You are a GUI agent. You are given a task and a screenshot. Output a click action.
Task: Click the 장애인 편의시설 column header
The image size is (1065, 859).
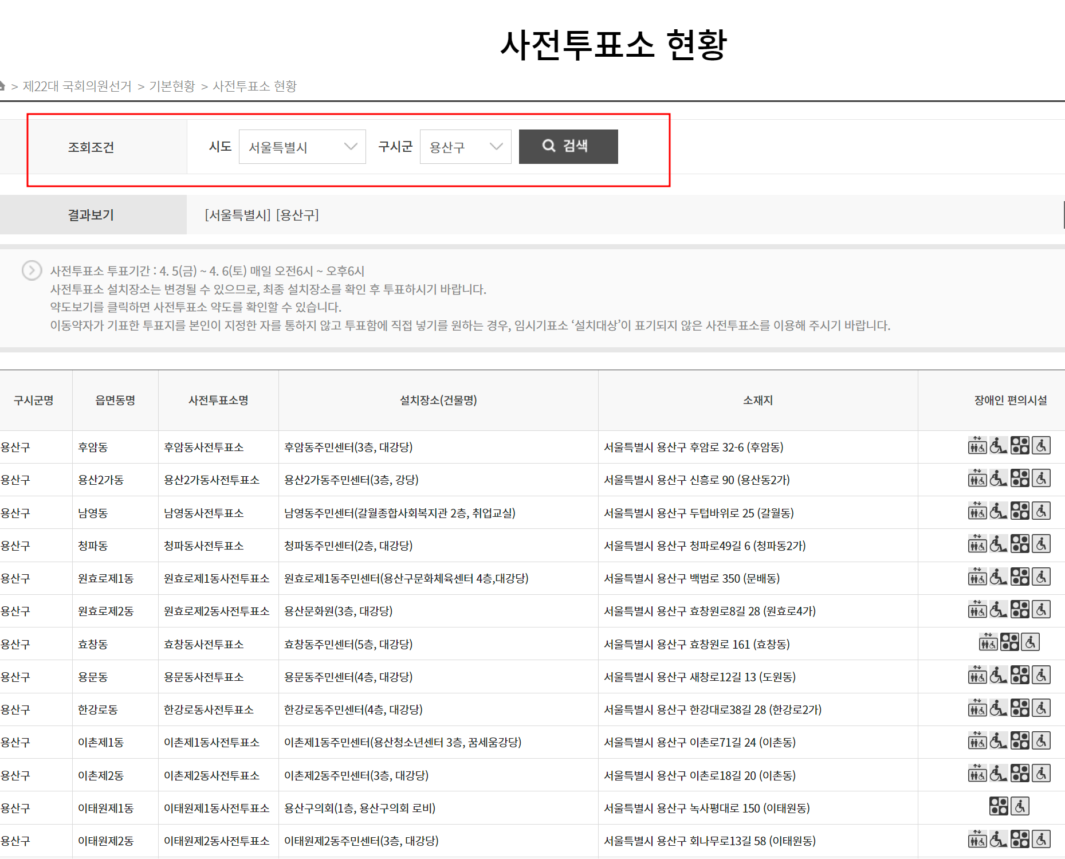(1009, 400)
